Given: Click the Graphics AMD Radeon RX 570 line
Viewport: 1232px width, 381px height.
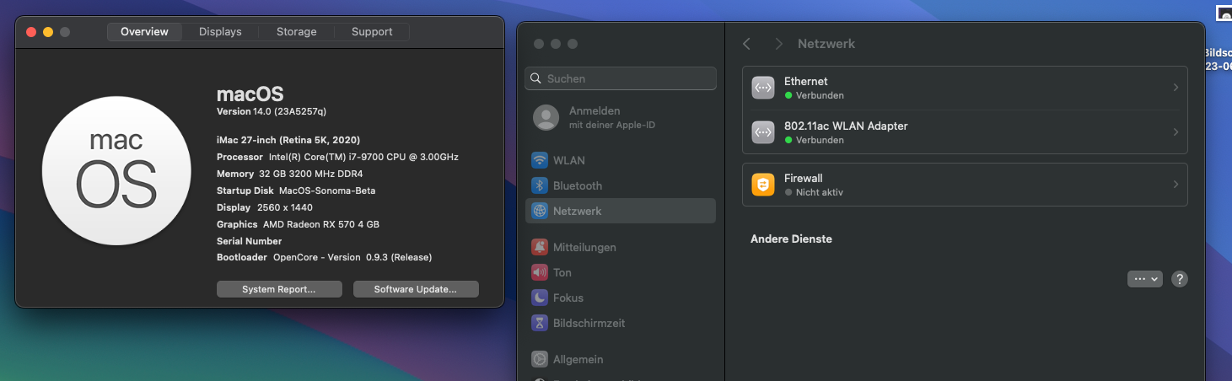Looking at the screenshot, I should click(298, 224).
